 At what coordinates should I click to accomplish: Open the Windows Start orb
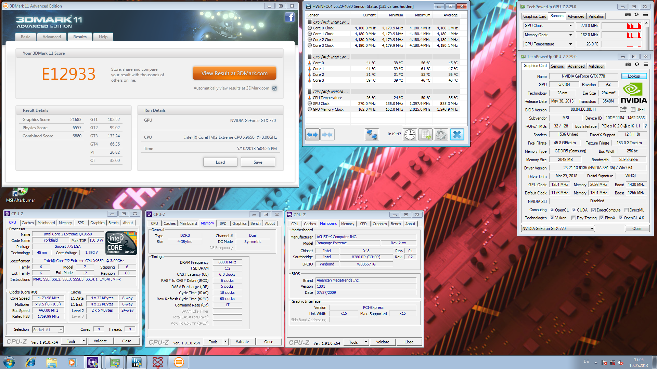9,362
